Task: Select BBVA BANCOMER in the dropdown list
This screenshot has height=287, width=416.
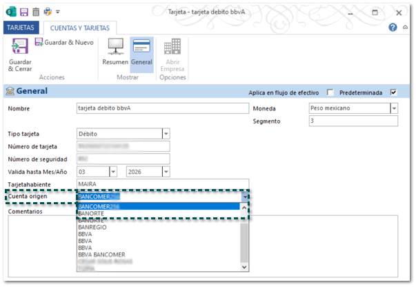Action: pyautogui.click(x=101, y=255)
